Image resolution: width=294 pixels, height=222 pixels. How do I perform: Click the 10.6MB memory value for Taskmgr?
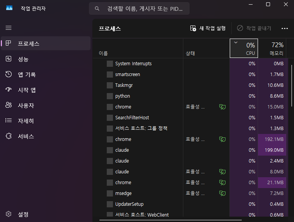tap(275, 85)
